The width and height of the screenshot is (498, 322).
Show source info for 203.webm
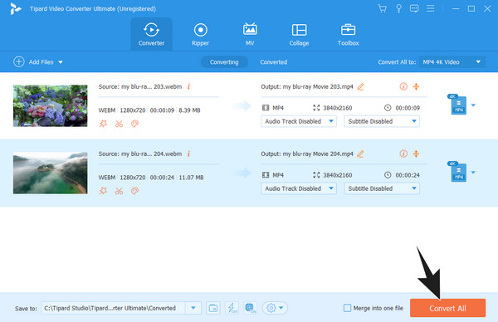coord(188,86)
